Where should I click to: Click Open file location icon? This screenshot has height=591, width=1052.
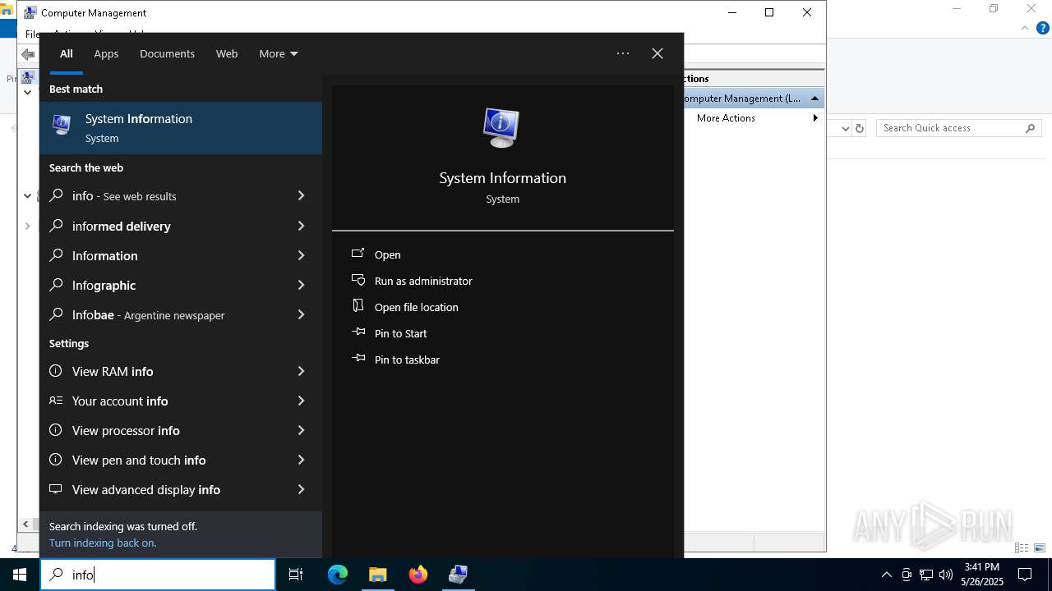(358, 305)
